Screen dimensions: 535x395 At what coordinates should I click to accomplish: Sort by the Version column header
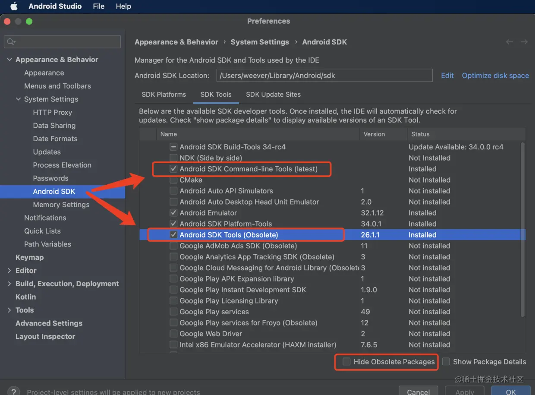(383, 134)
